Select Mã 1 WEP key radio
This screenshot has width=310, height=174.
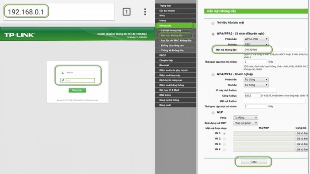tap(224, 133)
